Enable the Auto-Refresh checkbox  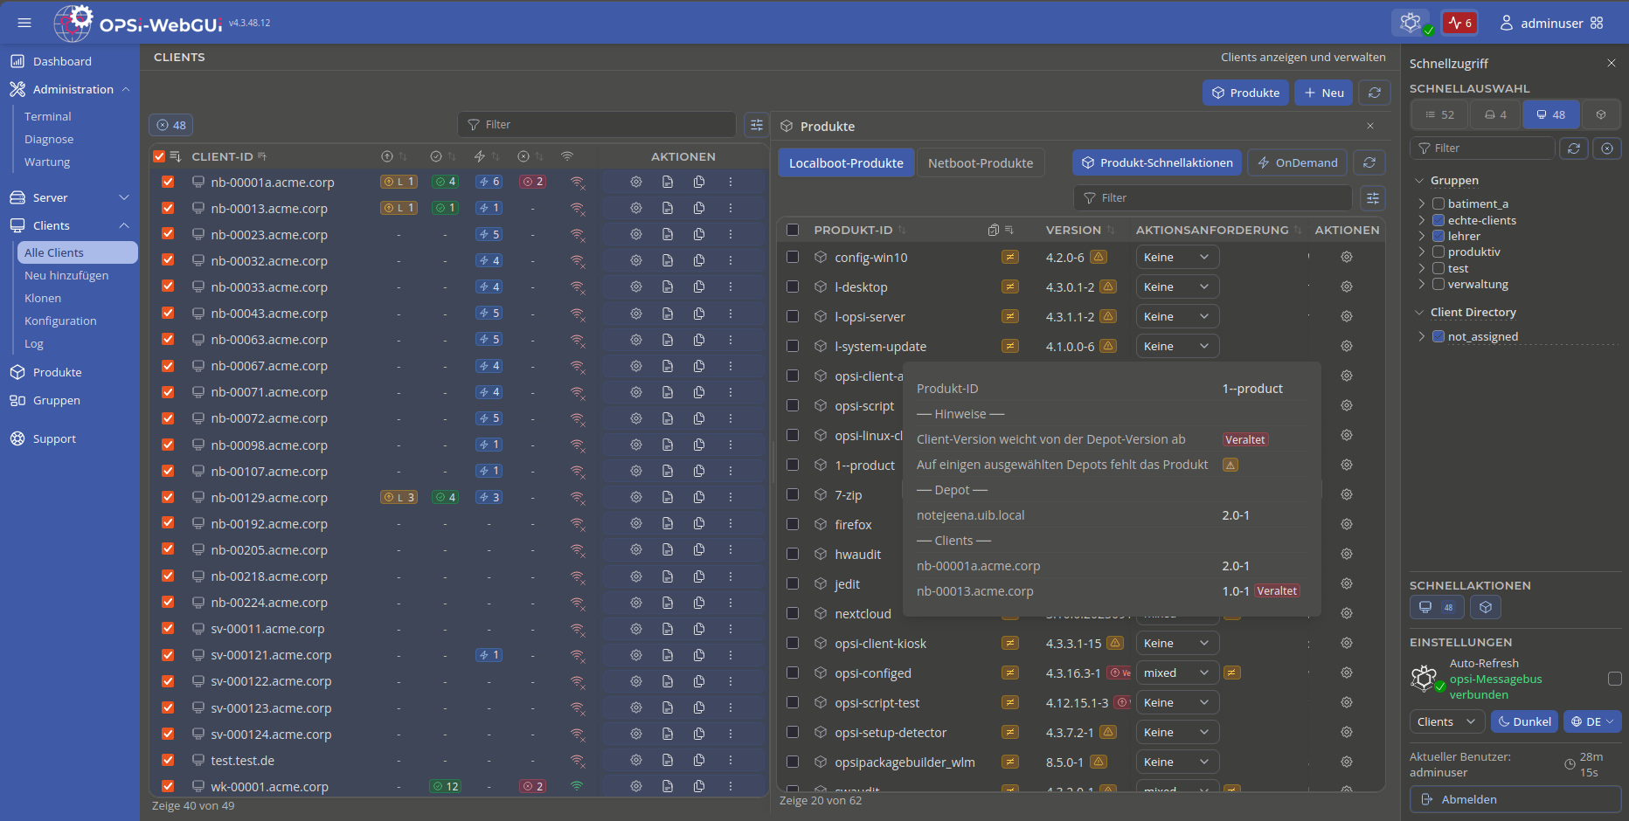click(x=1615, y=679)
